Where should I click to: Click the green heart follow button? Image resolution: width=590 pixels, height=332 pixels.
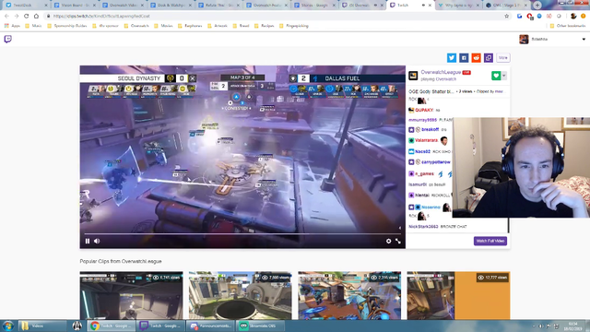pos(496,76)
